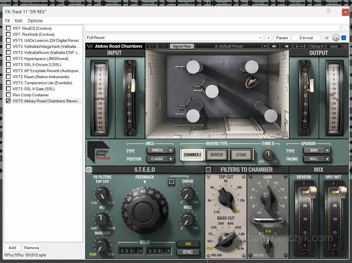The height and width of the screenshot is (263, 352).
Task: Disable Abbey Road Chambers plugin checkbox
Action: pos(8,101)
